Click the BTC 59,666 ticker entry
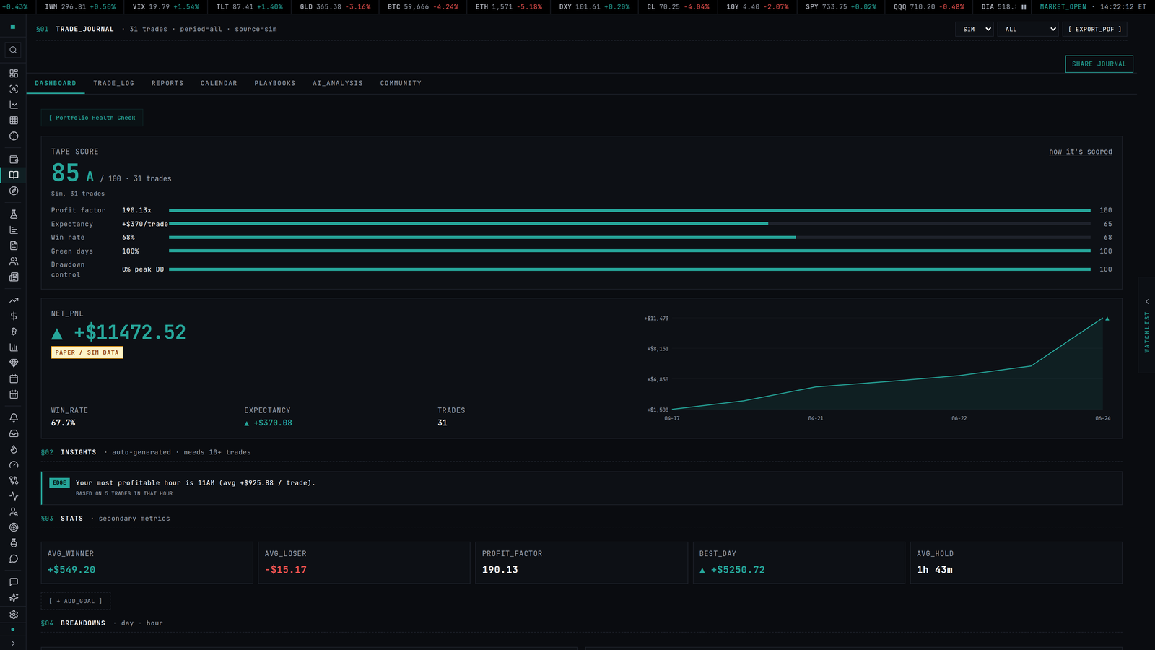The width and height of the screenshot is (1155, 650). pos(423,7)
